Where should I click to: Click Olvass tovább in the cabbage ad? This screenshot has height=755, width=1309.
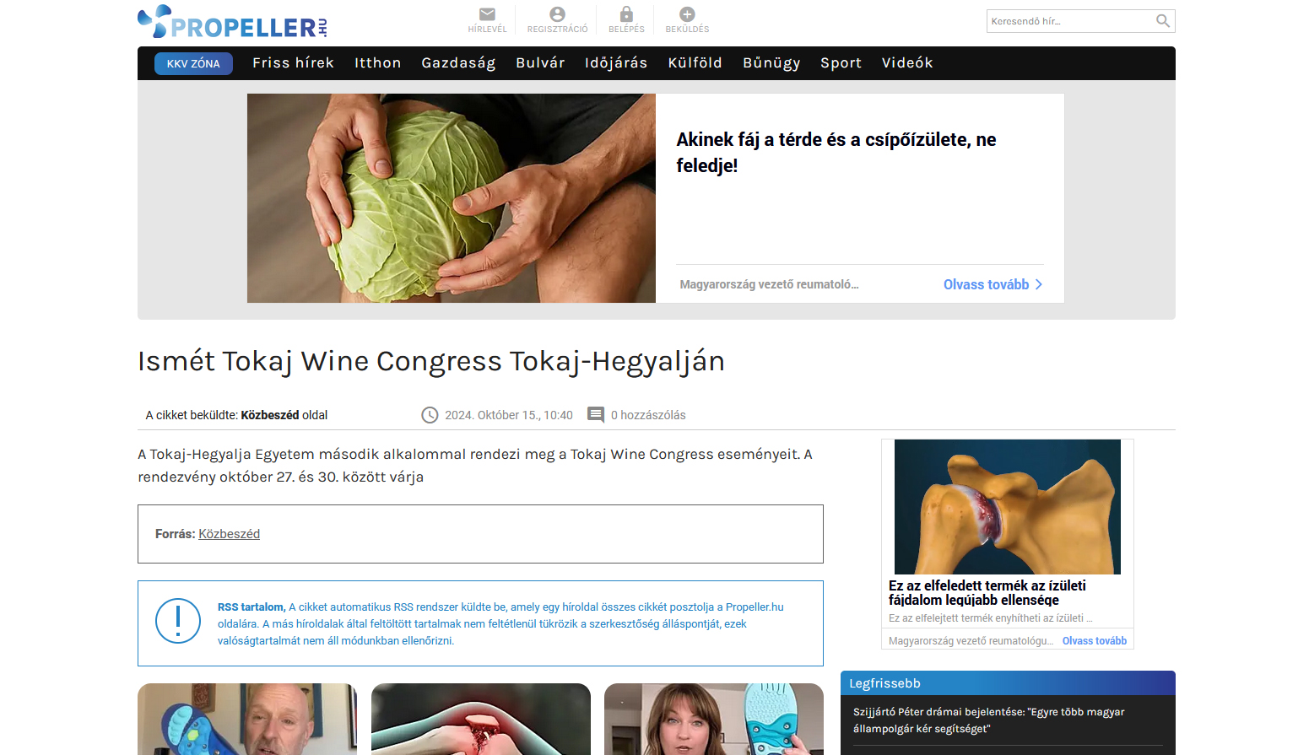click(x=986, y=285)
